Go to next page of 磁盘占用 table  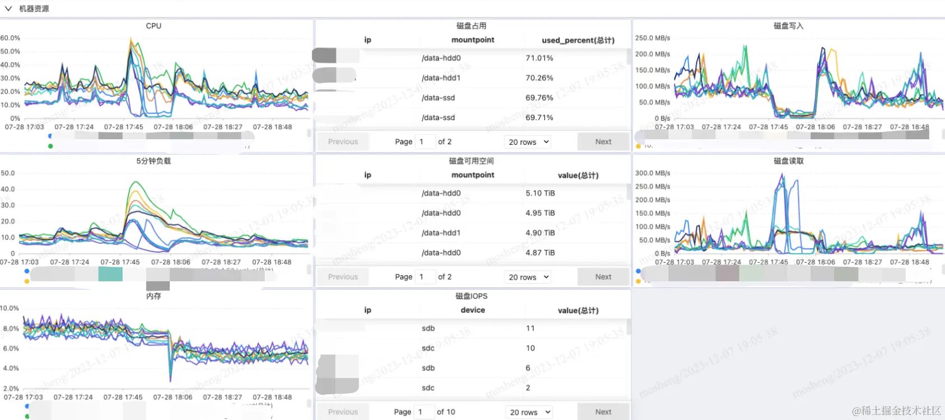[x=603, y=141]
